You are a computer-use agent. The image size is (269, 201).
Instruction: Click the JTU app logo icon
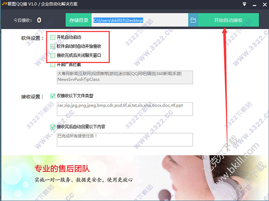[x=4, y=4]
